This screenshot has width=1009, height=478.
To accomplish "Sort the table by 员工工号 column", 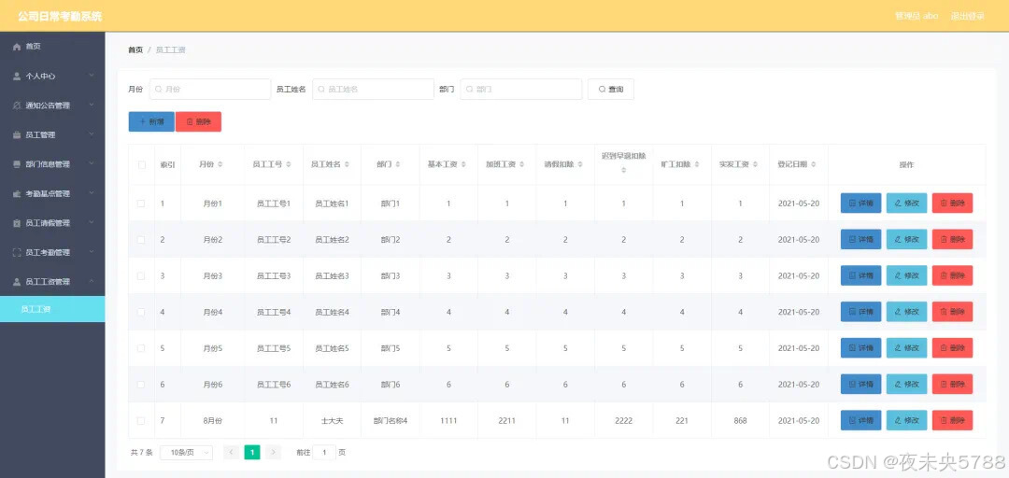I will point(288,164).
